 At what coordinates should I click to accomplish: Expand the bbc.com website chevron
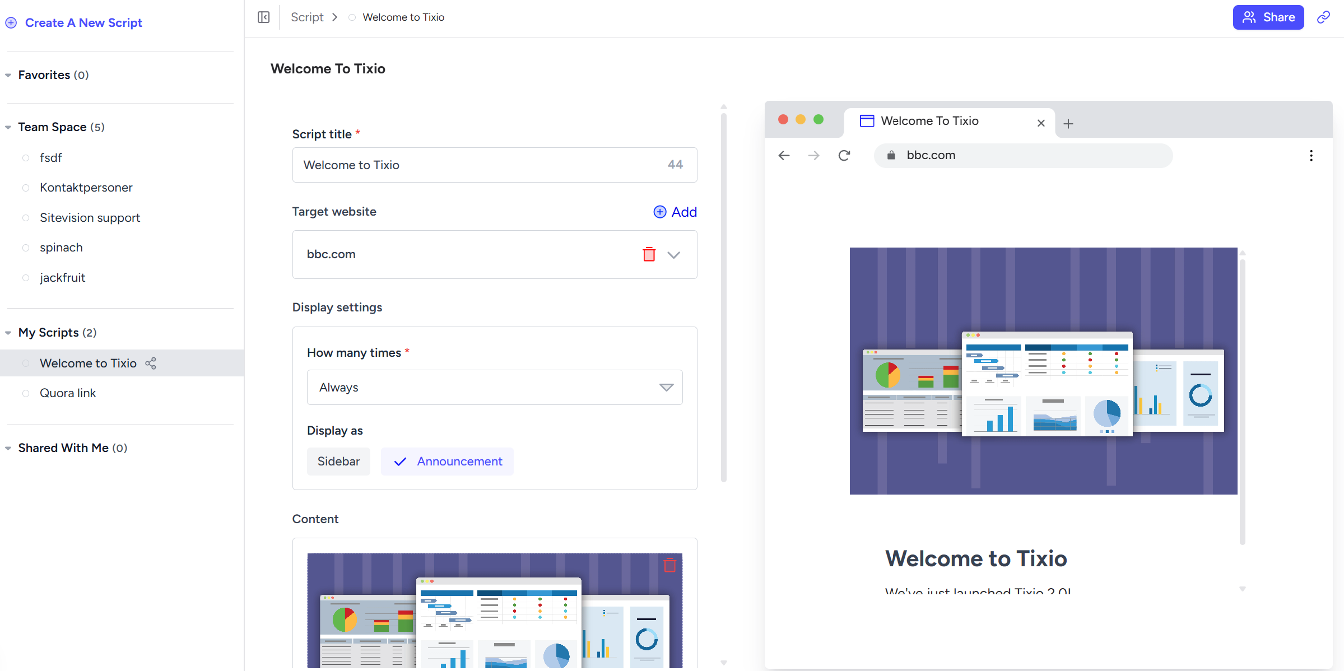click(673, 255)
